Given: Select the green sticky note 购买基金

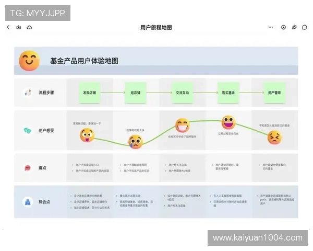Looking at the screenshot, I should pos(228,93).
